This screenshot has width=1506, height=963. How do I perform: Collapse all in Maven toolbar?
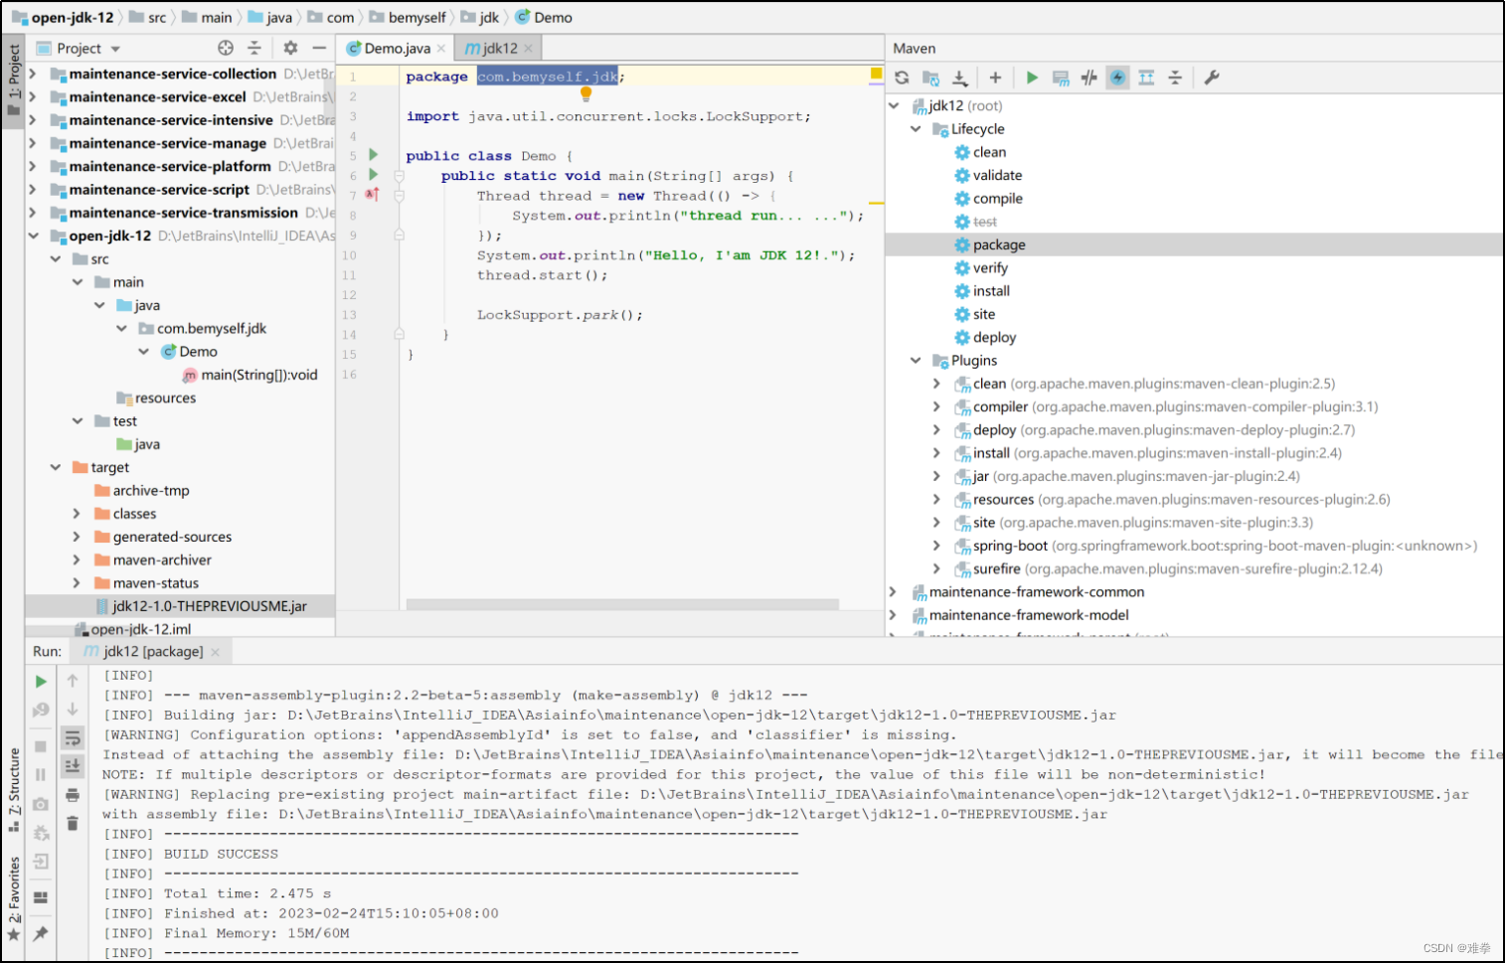[x=1175, y=78]
